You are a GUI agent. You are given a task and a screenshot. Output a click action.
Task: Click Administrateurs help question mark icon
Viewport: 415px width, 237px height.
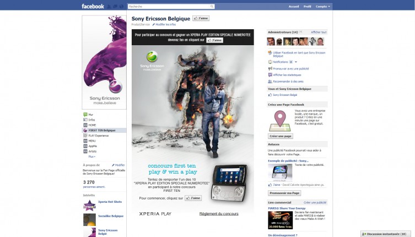coord(300,32)
